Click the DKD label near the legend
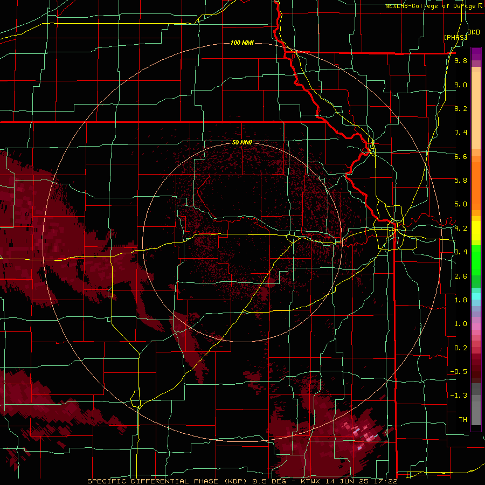The height and width of the screenshot is (485, 485). (x=474, y=32)
